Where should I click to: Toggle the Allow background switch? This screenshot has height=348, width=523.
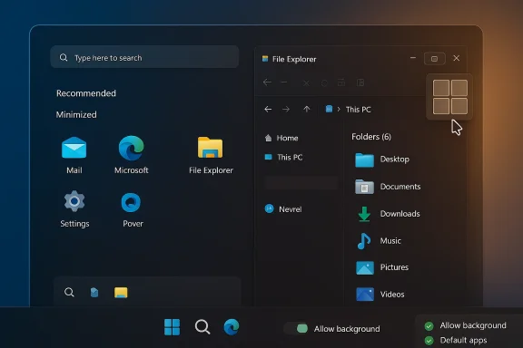(x=296, y=329)
